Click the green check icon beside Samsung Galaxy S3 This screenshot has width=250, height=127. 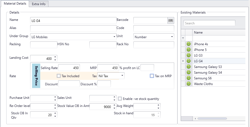189,67
